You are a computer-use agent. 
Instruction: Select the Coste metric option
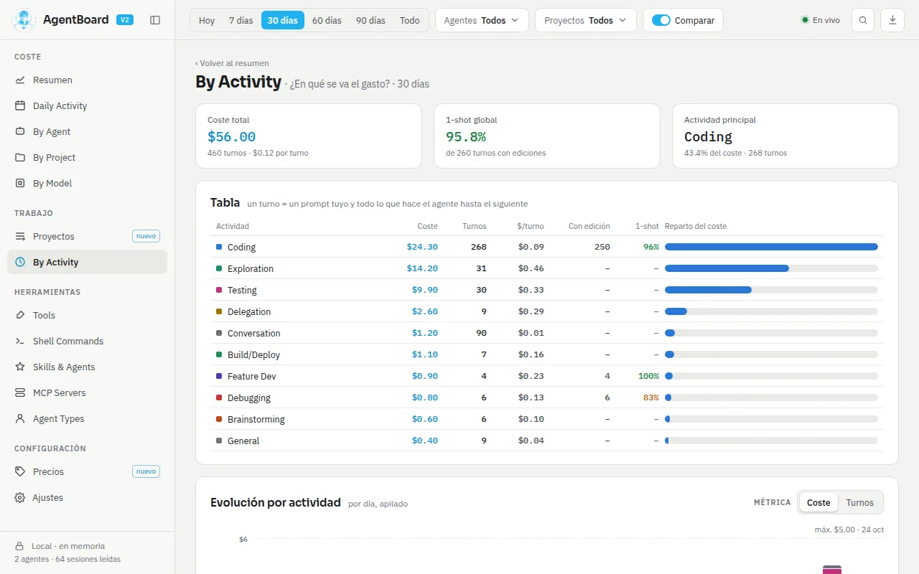click(x=818, y=503)
